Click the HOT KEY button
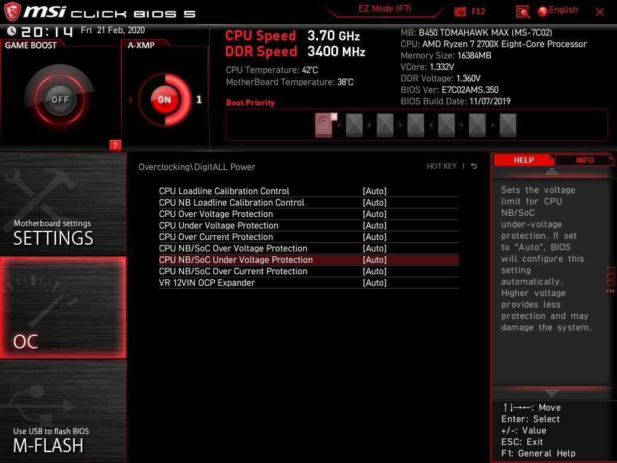Image resolution: width=617 pixels, height=463 pixels. [x=442, y=166]
